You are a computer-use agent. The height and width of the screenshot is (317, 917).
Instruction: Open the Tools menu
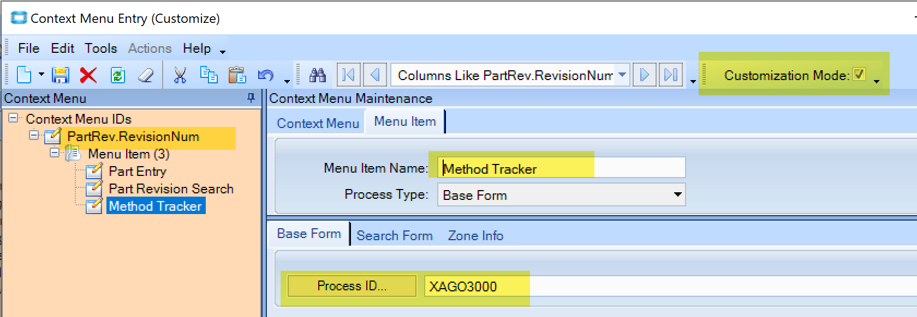pyautogui.click(x=100, y=48)
